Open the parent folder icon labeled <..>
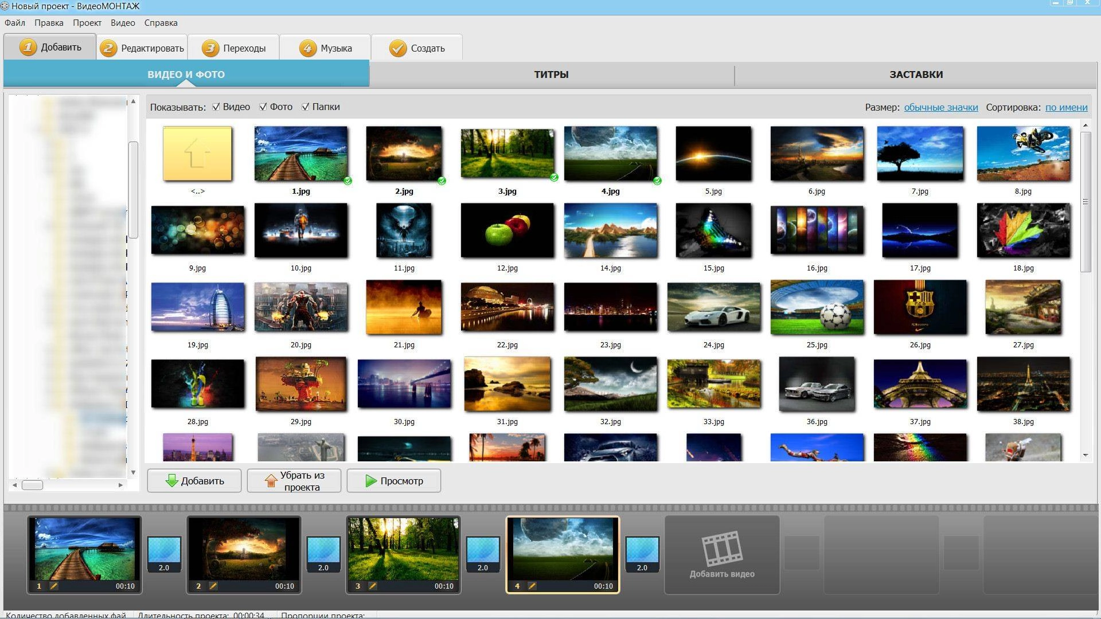The height and width of the screenshot is (619, 1101). pos(197,154)
